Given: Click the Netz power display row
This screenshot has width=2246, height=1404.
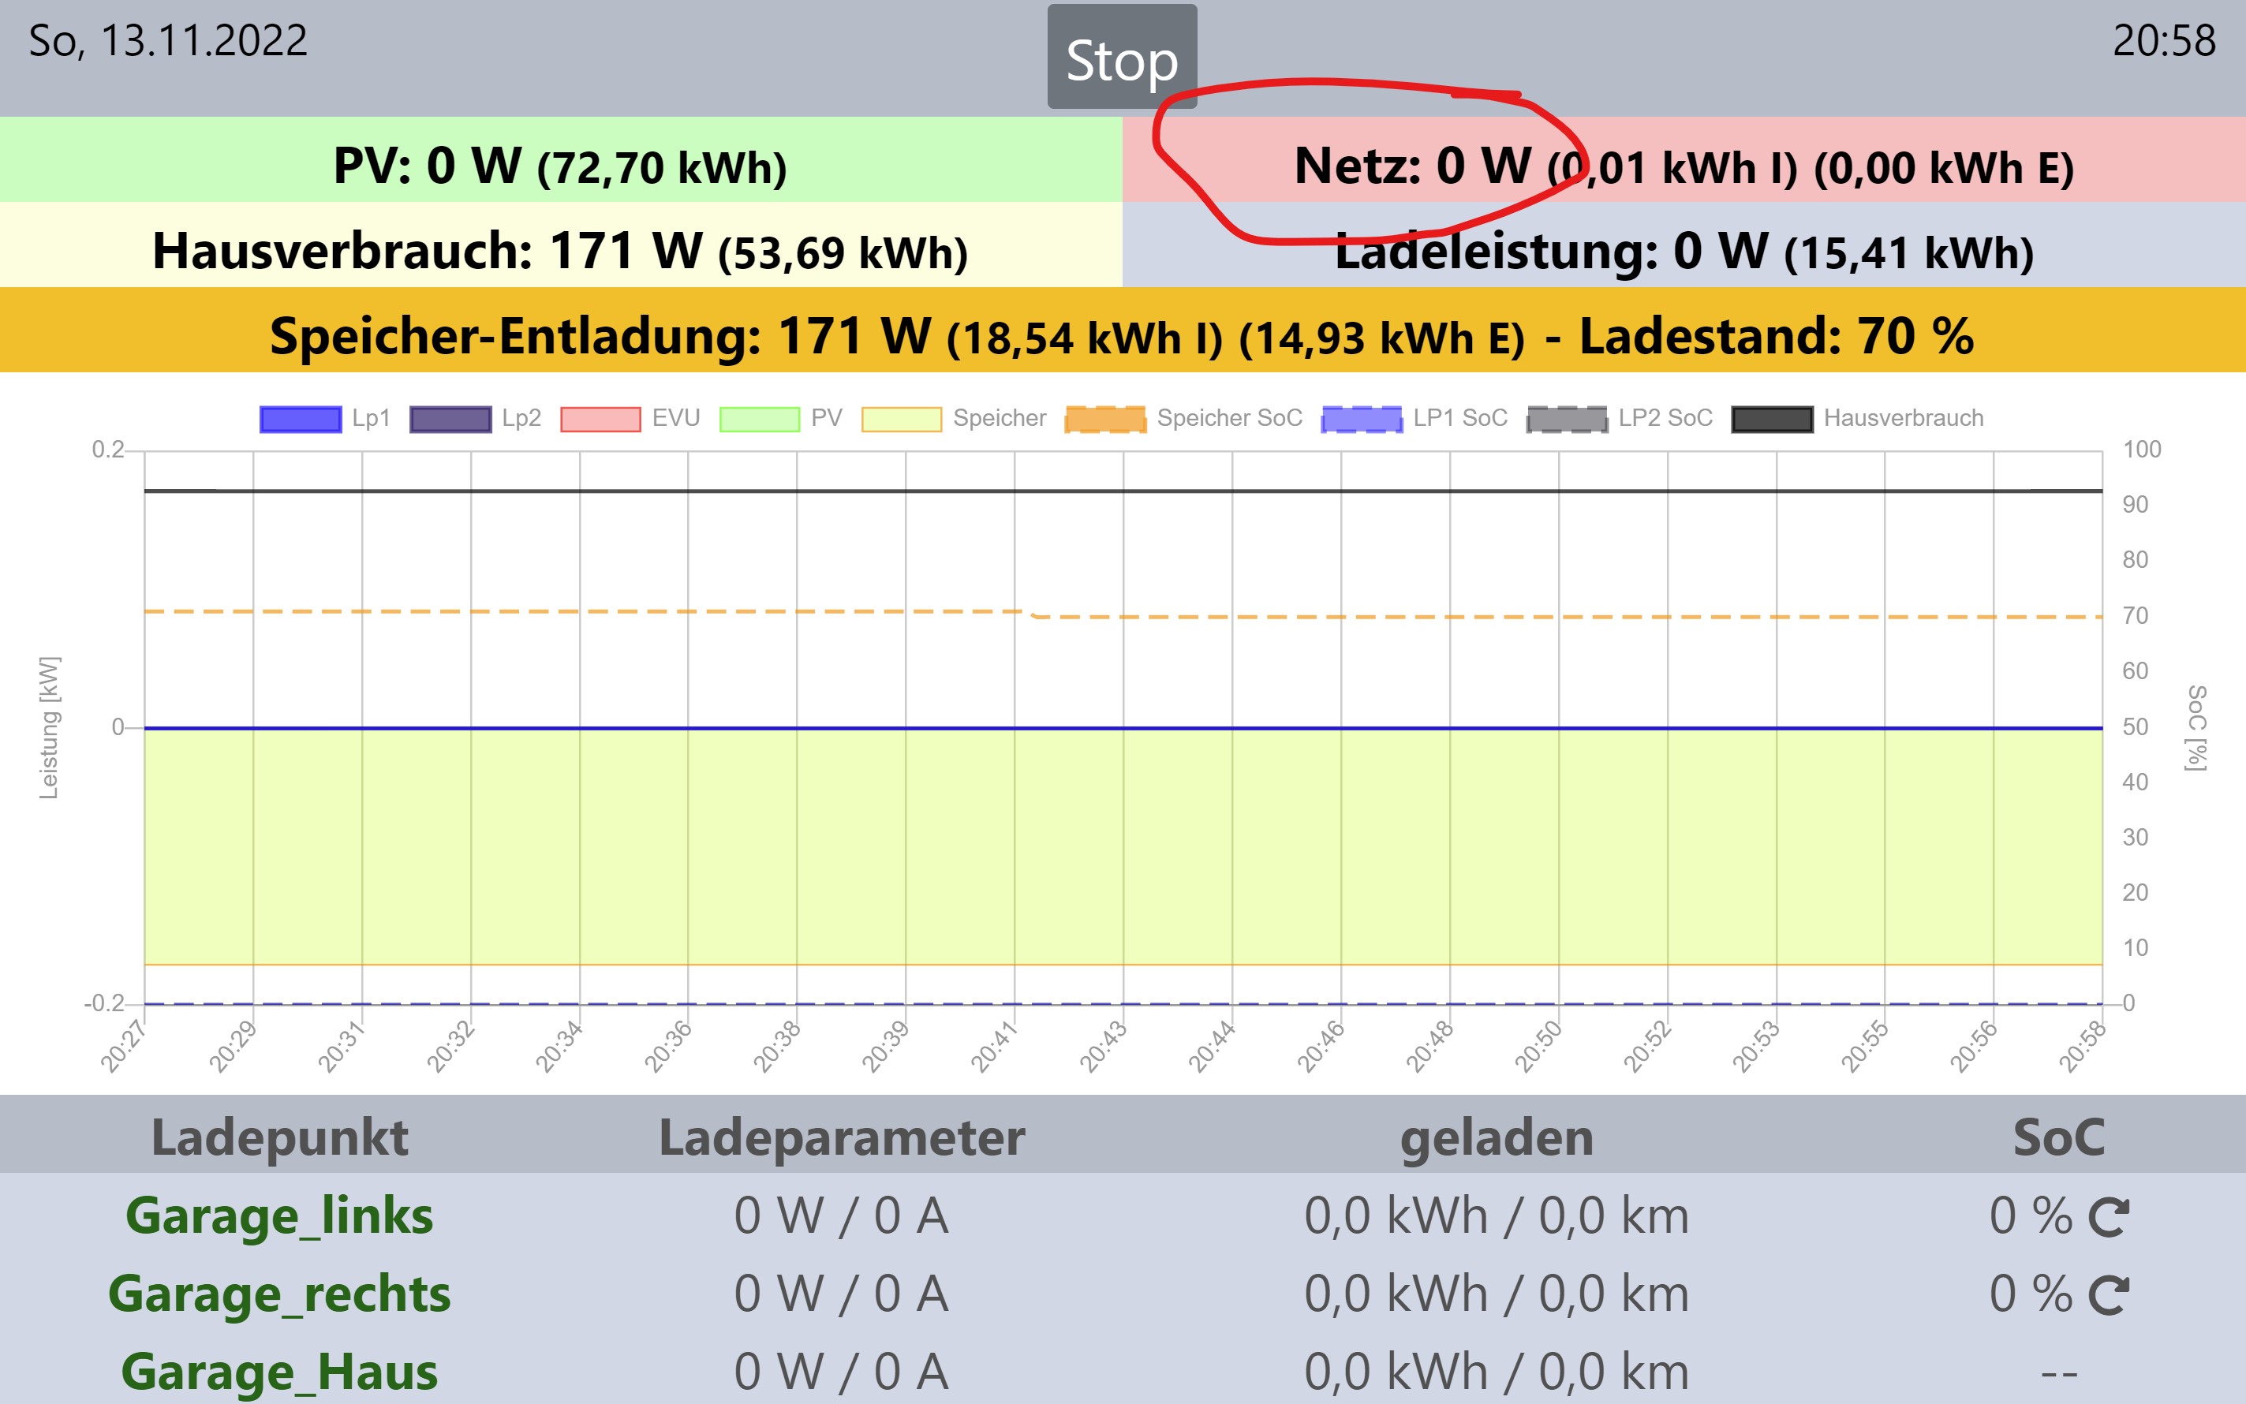Looking at the screenshot, I should pos(1683,166).
